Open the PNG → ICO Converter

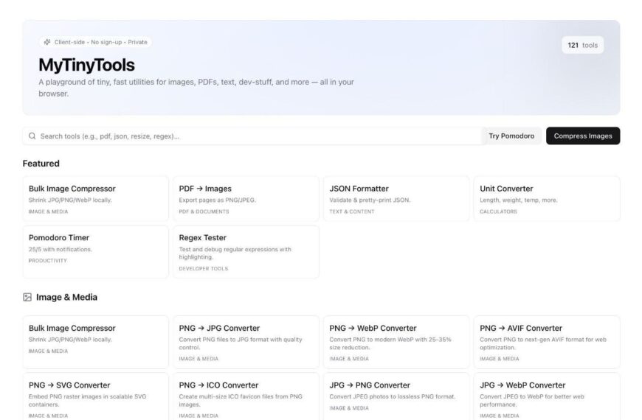coord(246,398)
